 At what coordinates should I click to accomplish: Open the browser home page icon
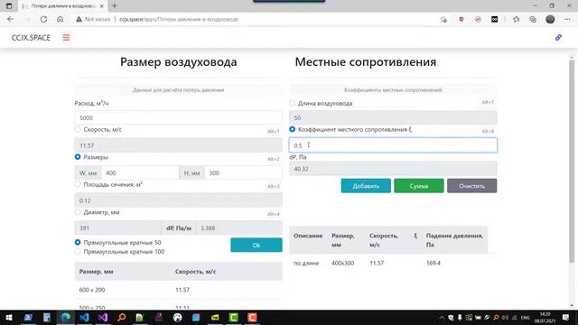(61, 19)
